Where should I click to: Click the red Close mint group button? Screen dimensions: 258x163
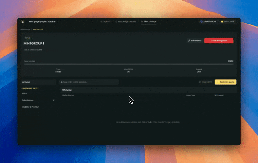(219, 40)
